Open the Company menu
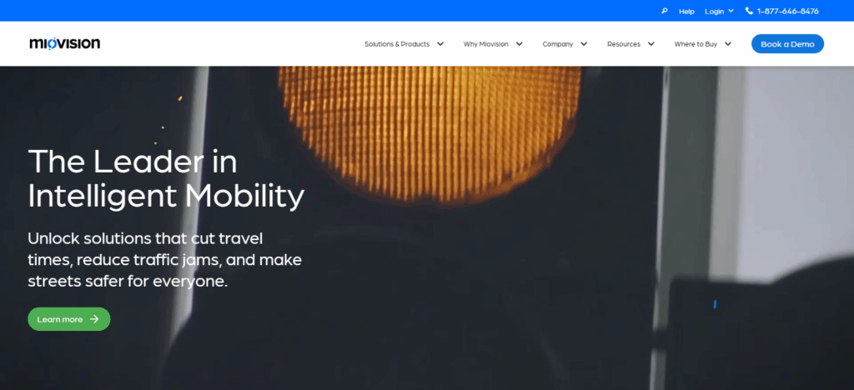Viewport: 854px width, 390px height. [558, 44]
